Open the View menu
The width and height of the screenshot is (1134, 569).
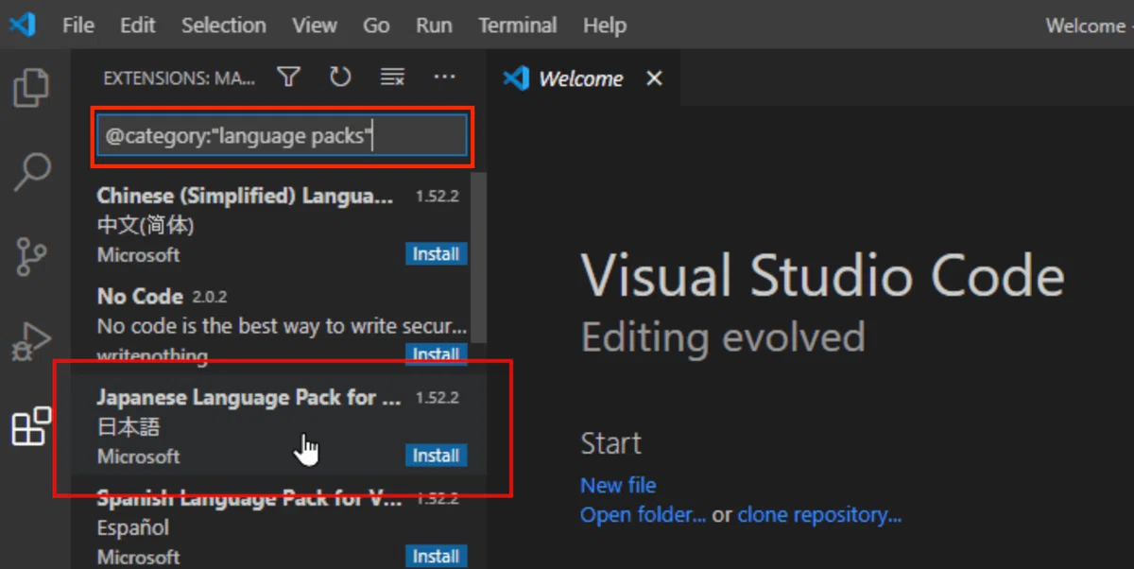[x=315, y=26]
